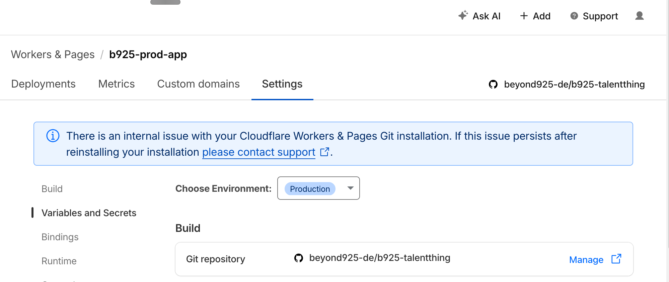Click the info icon in the alert banner

[x=53, y=136]
